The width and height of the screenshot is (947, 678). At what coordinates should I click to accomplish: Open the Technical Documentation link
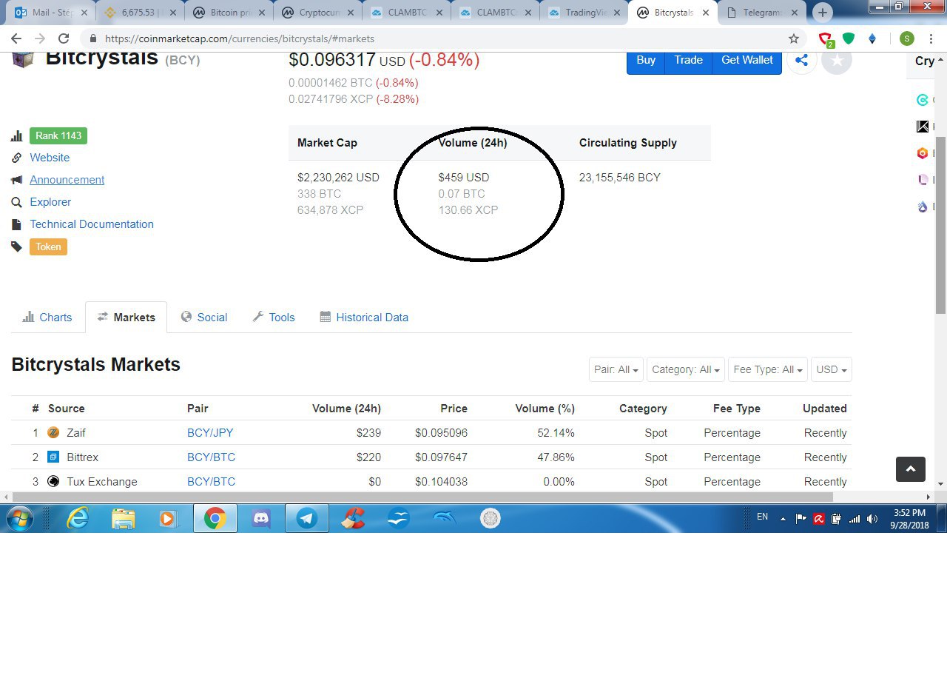[x=92, y=224]
